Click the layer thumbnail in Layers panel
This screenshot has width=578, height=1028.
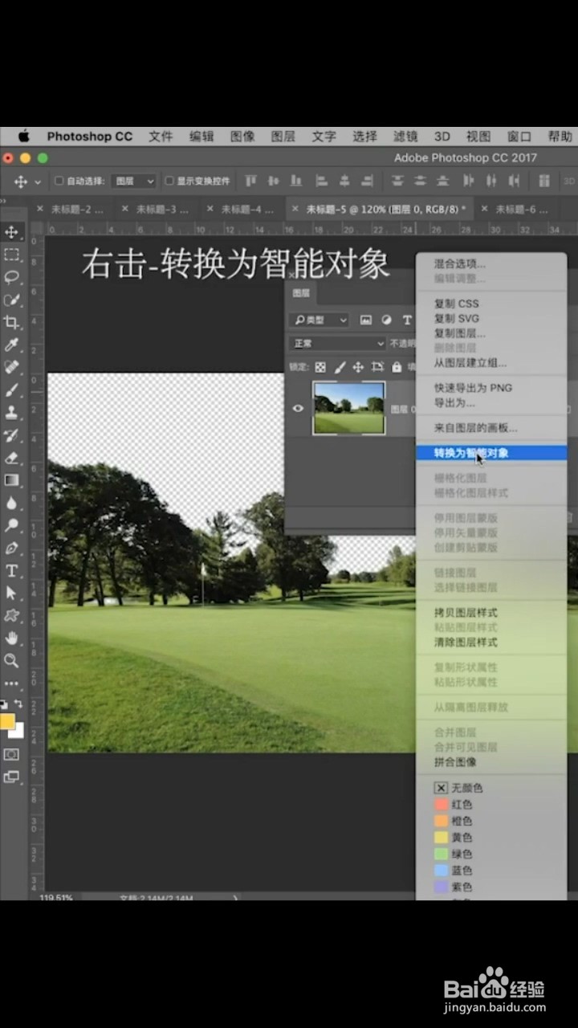click(x=348, y=408)
